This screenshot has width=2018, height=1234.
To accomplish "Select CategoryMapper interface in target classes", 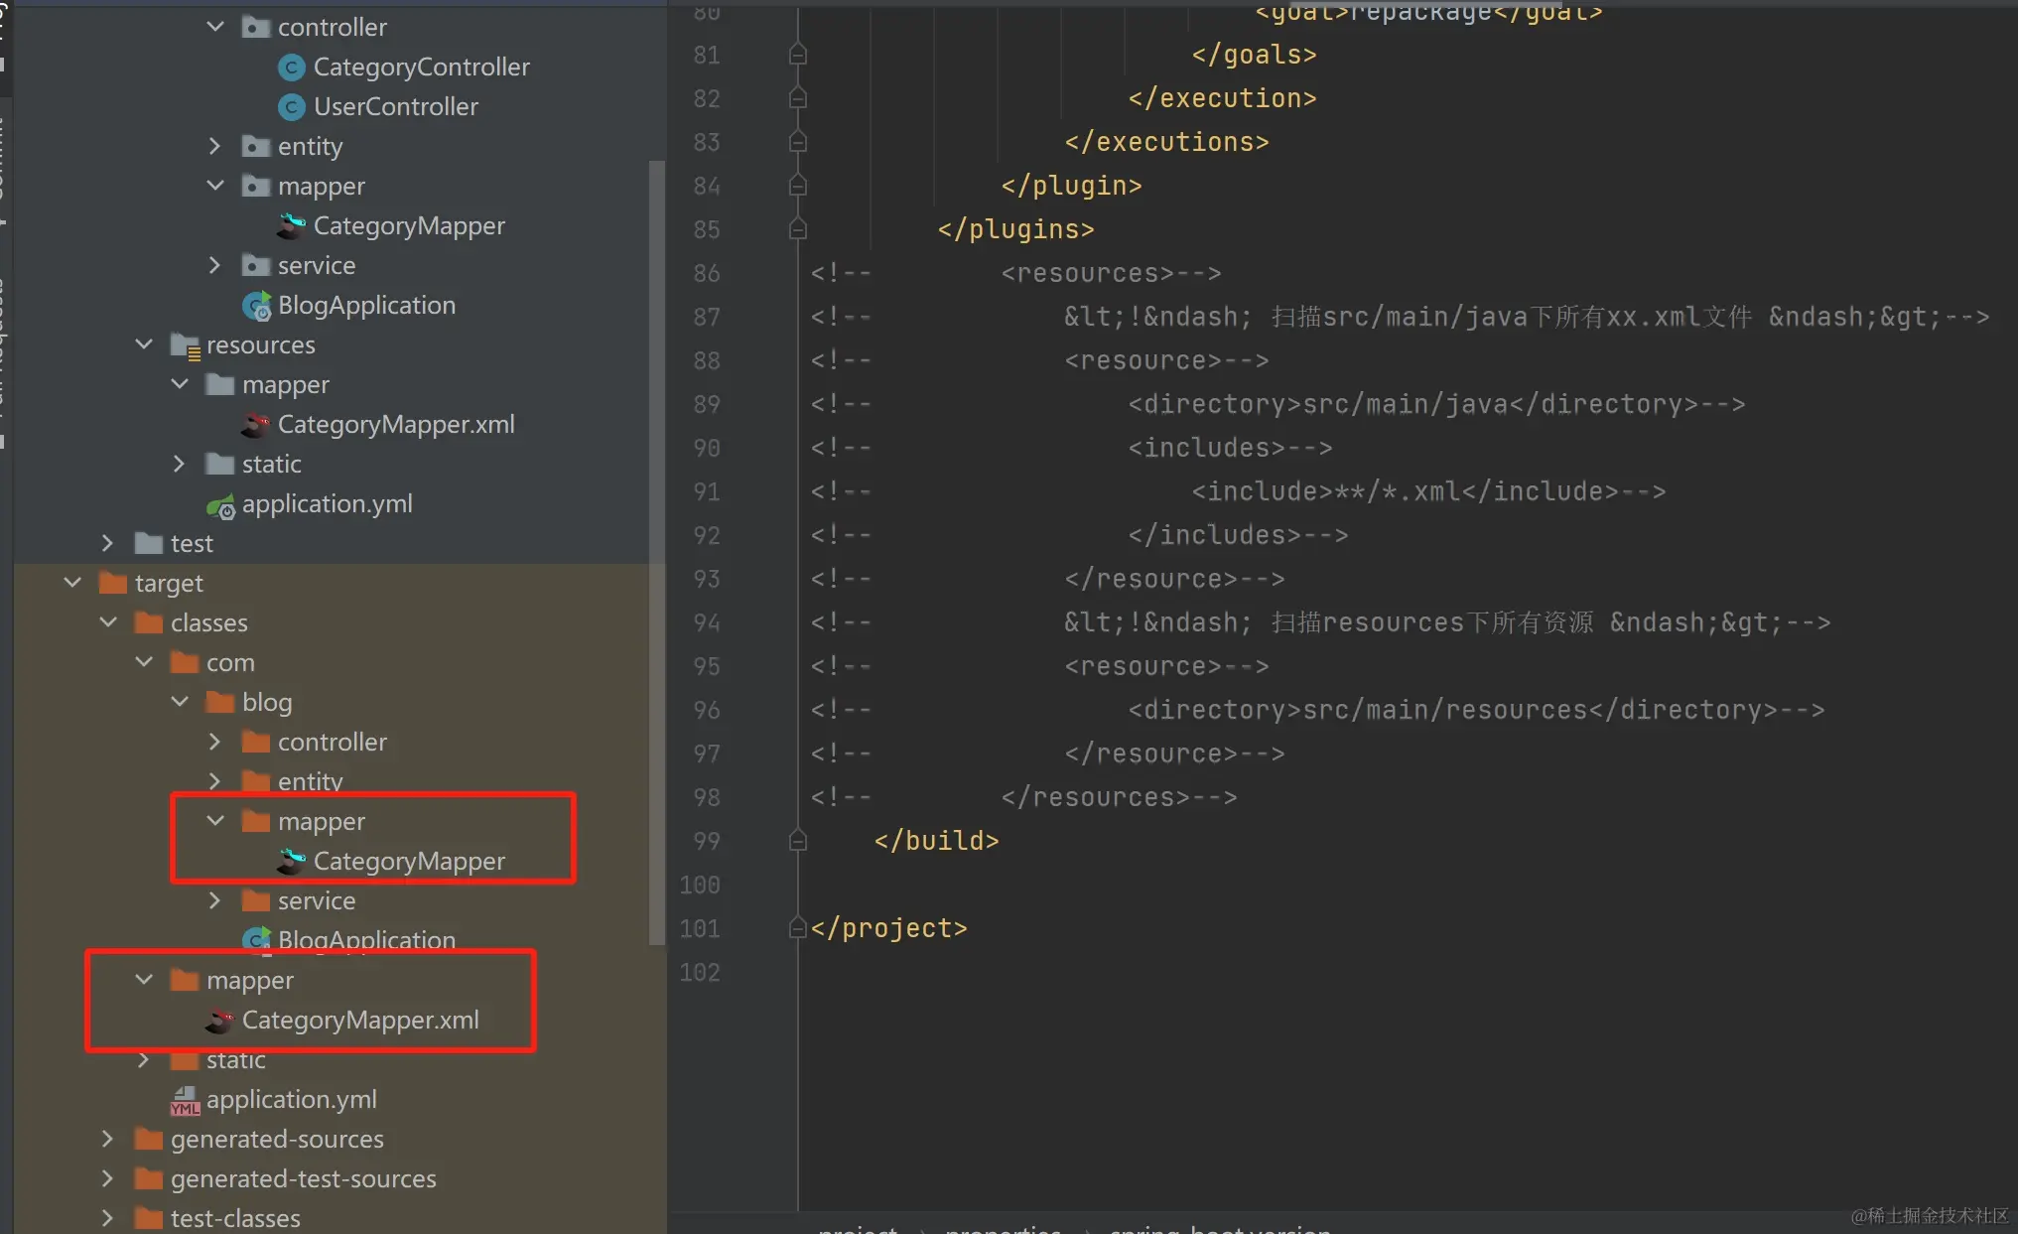I will tap(408, 861).
